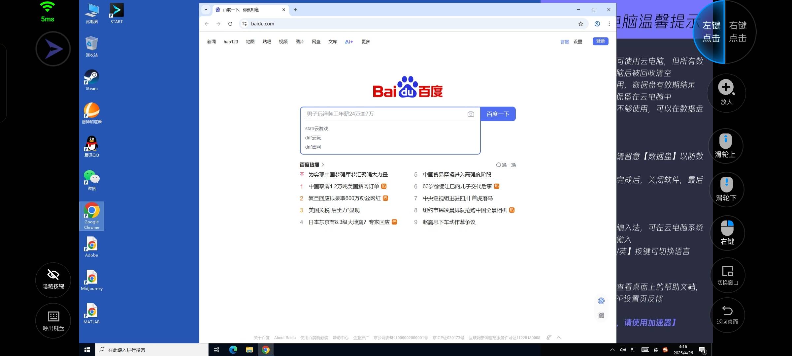The width and height of the screenshot is (792, 356).
Task: Tap 呼出键盘 to show the keyboard
Action: click(x=53, y=321)
